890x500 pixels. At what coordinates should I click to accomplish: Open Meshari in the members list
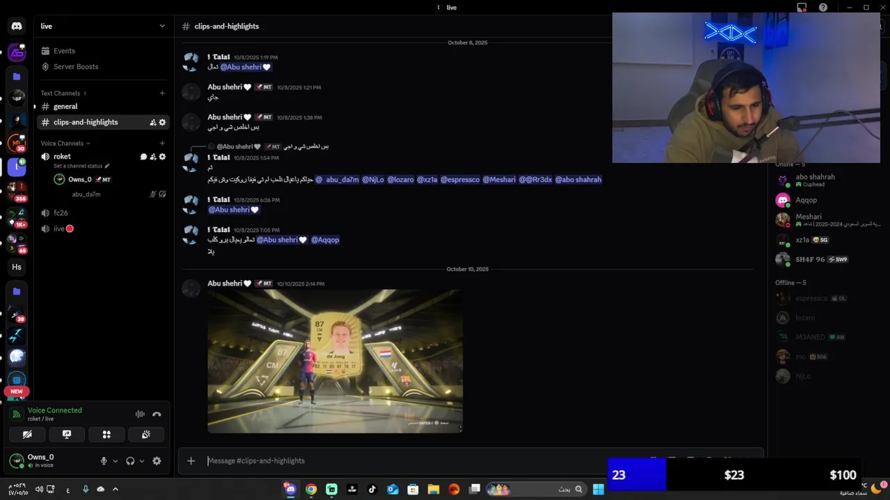(826, 219)
